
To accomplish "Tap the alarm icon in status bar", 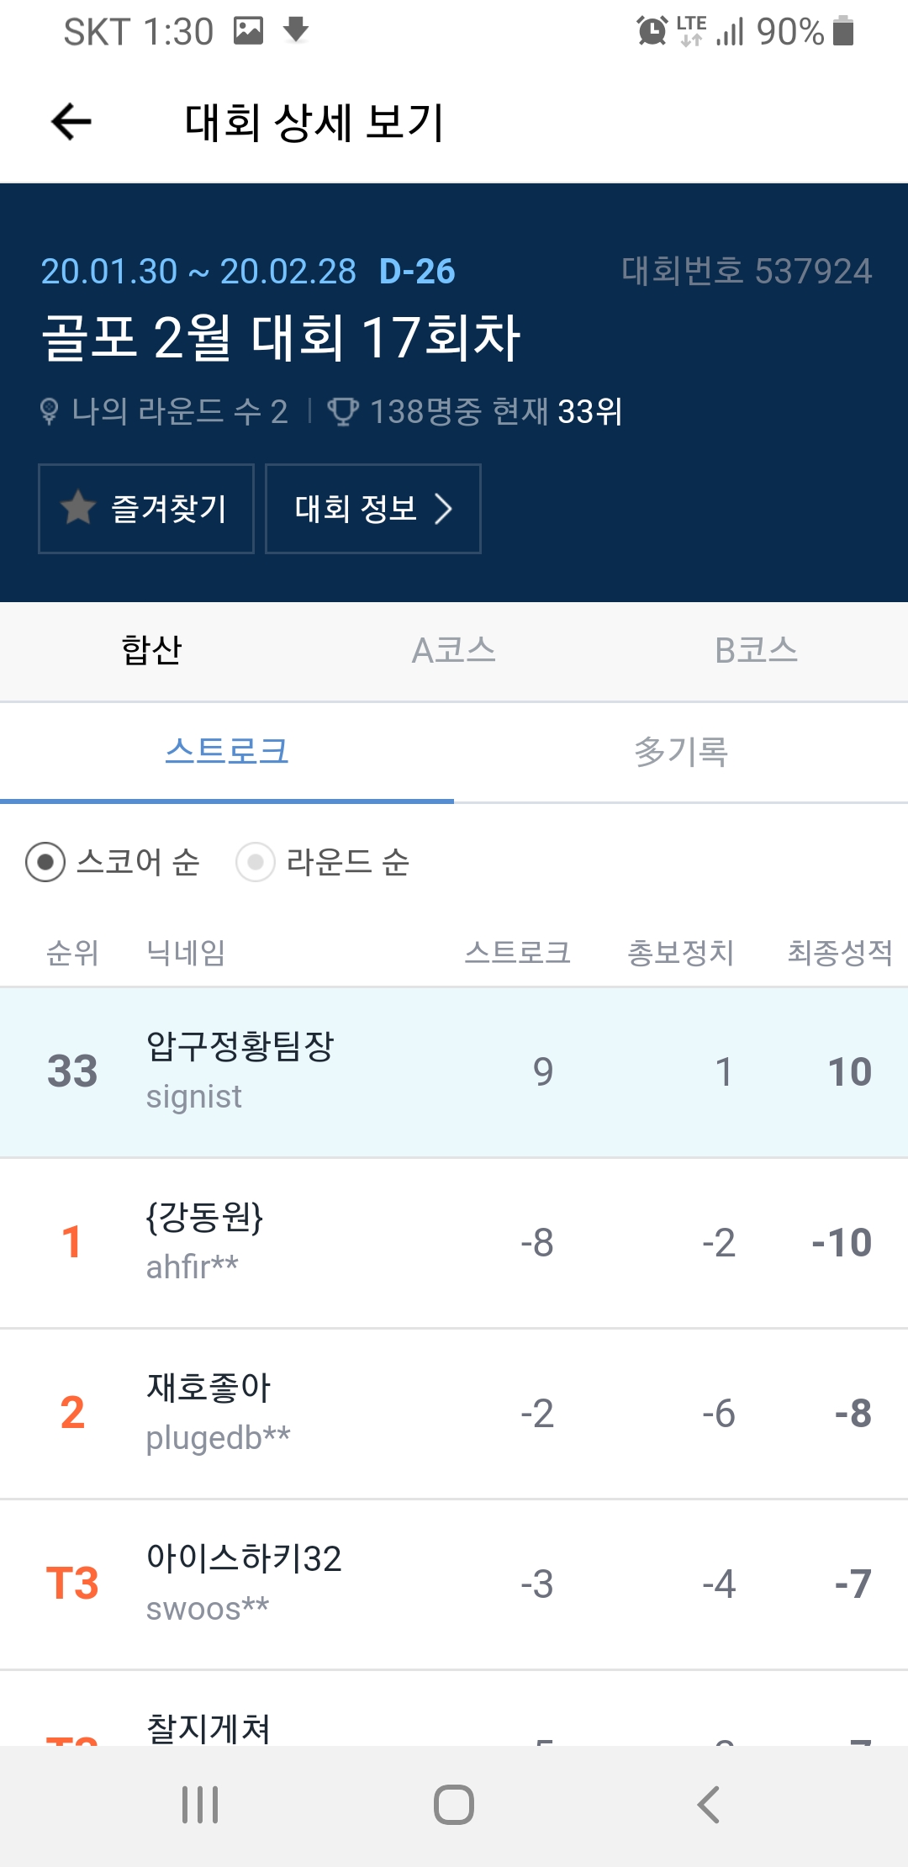I will 652,32.
